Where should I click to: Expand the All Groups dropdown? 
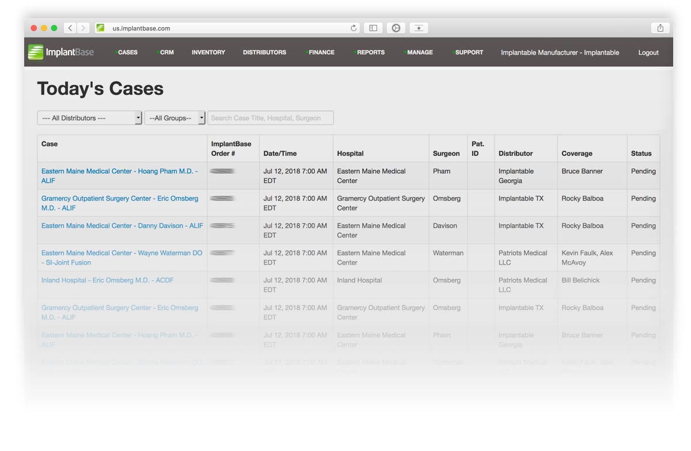(174, 118)
